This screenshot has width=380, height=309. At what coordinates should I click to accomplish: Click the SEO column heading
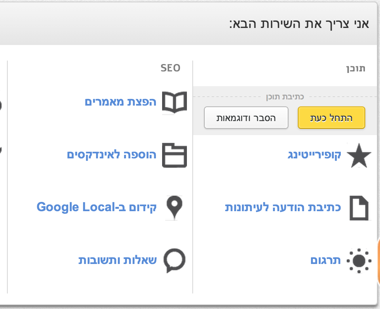pyautogui.click(x=170, y=68)
